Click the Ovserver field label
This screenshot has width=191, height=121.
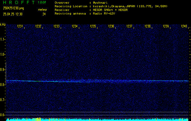point(62,3)
